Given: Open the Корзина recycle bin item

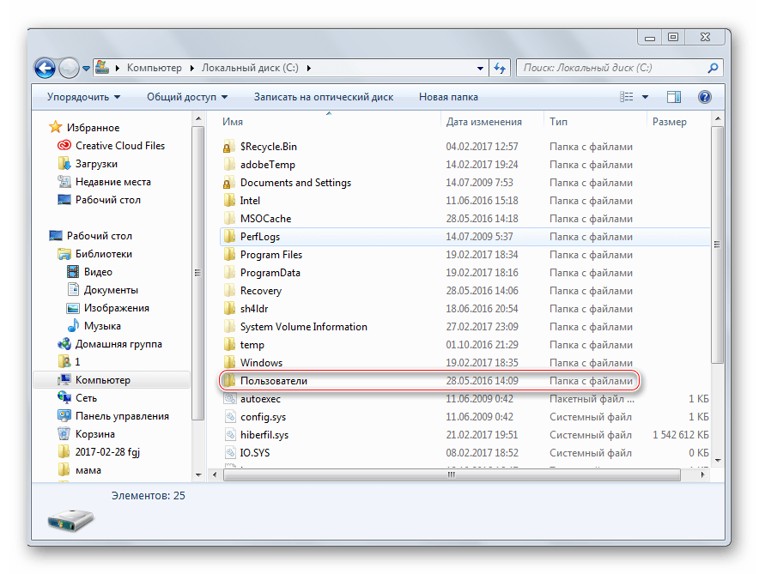Looking at the screenshot, I should 94,434.
